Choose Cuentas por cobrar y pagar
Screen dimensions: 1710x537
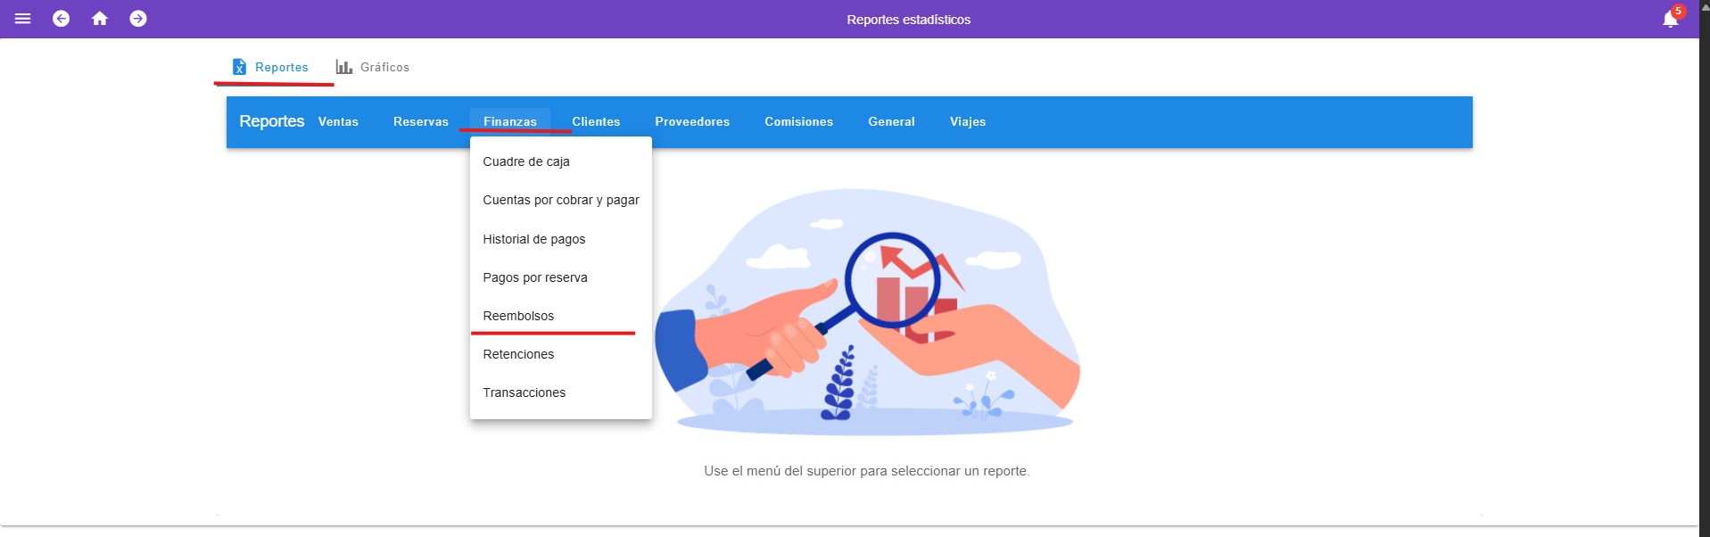561,200
